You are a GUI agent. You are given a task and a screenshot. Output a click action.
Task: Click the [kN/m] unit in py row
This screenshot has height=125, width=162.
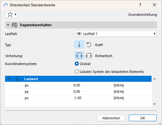(x=119, y=92)
